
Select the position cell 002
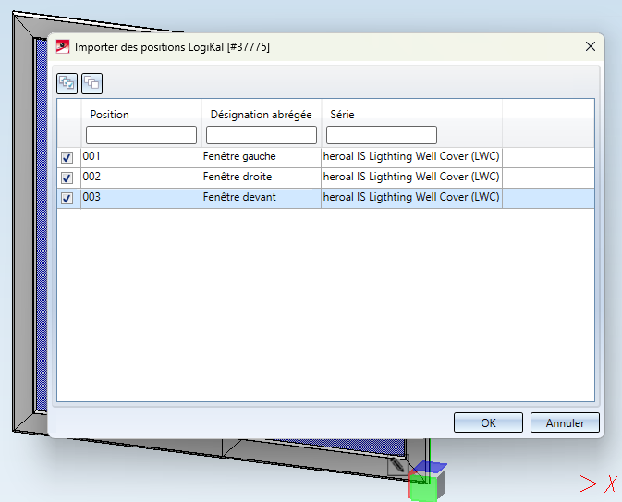point(140,178)
